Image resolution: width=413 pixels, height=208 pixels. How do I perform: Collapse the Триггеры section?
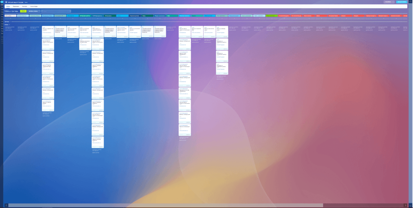click(10, 22)
